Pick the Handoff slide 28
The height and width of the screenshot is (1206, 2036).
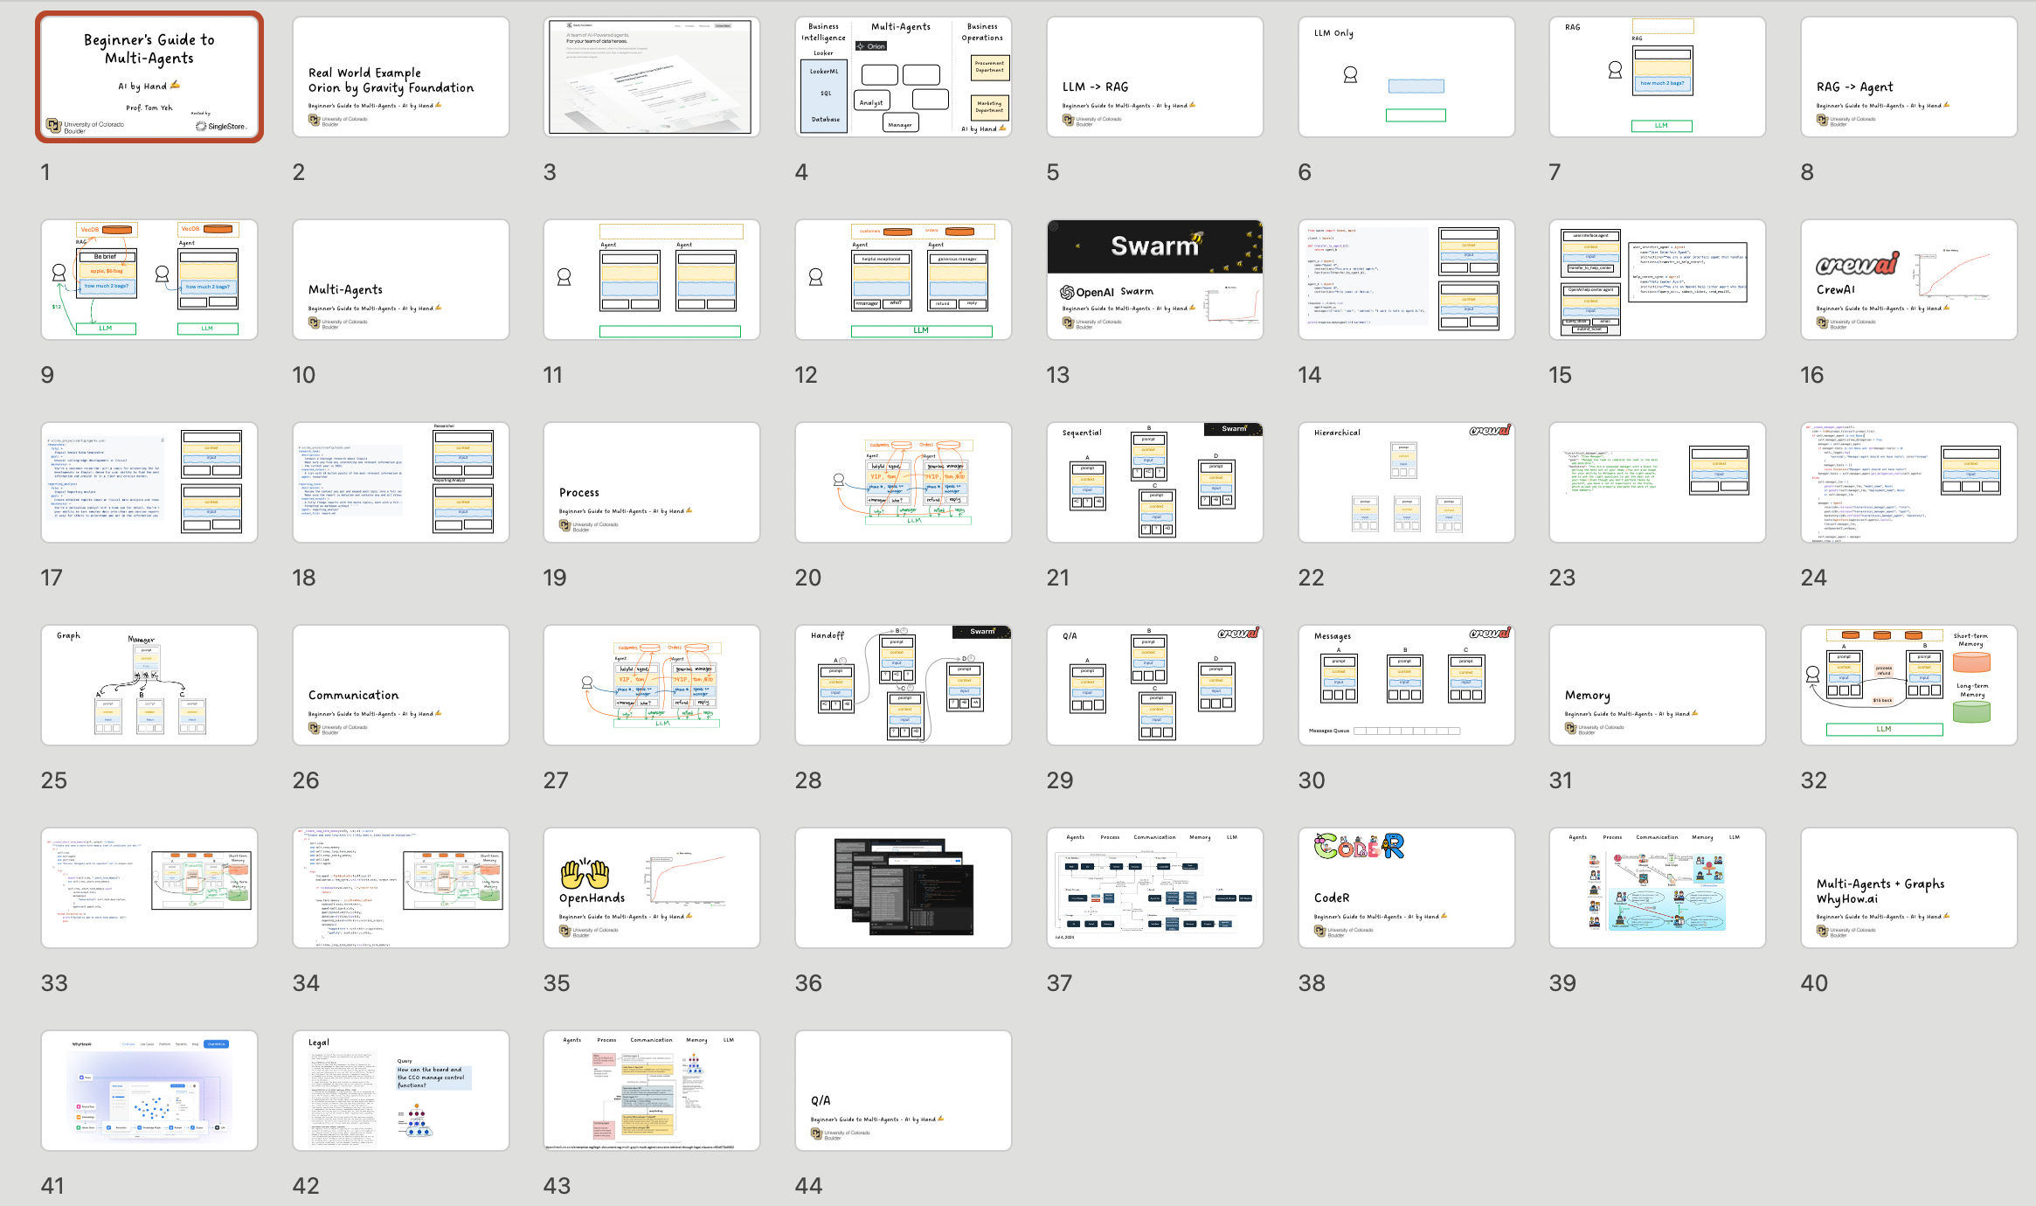[903, 685]
